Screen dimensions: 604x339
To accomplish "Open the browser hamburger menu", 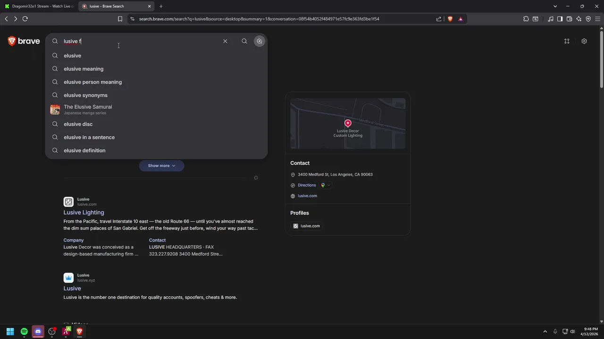I will pyautogui.click(x=597, y=19).
